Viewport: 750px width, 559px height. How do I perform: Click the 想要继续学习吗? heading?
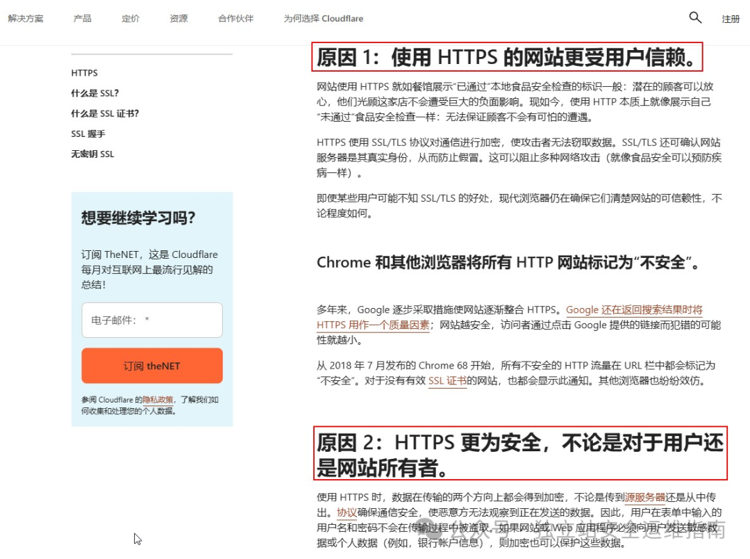138,218
